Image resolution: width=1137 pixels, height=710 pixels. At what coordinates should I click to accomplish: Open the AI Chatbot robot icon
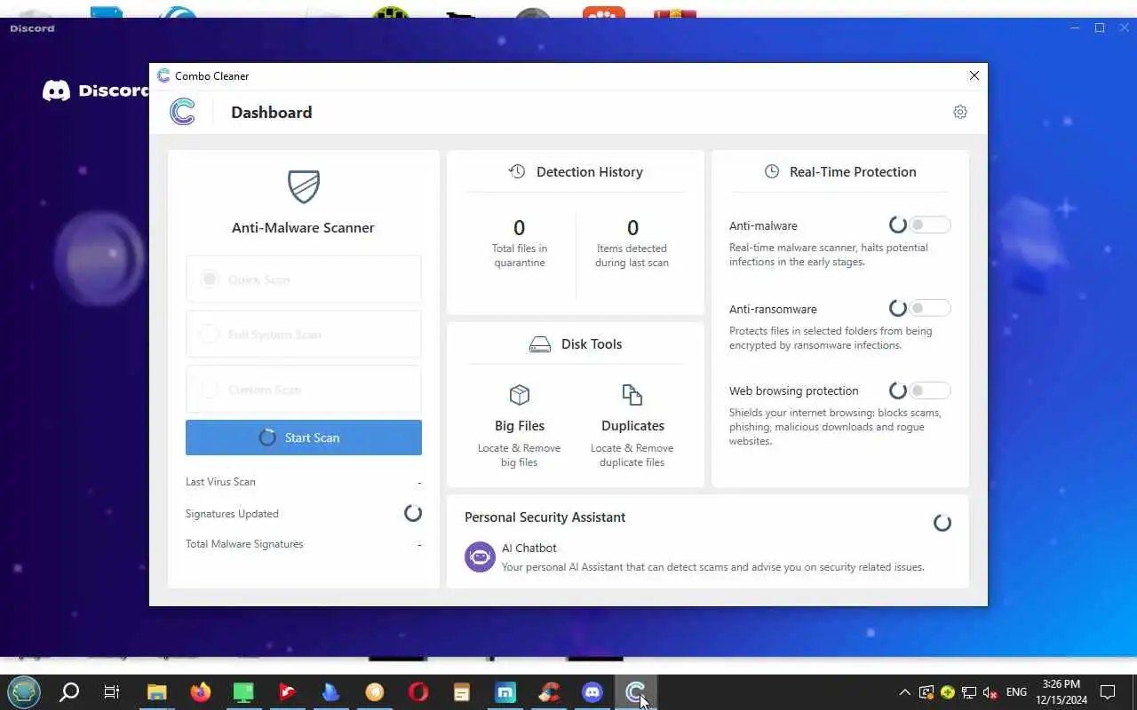pos(480,556)
